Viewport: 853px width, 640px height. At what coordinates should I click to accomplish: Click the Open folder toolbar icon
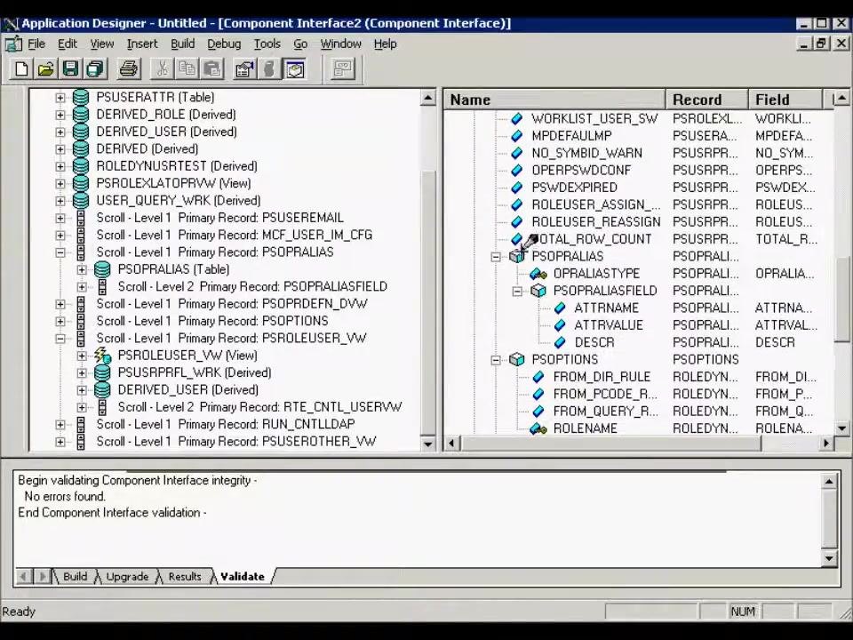coord(45,69)
